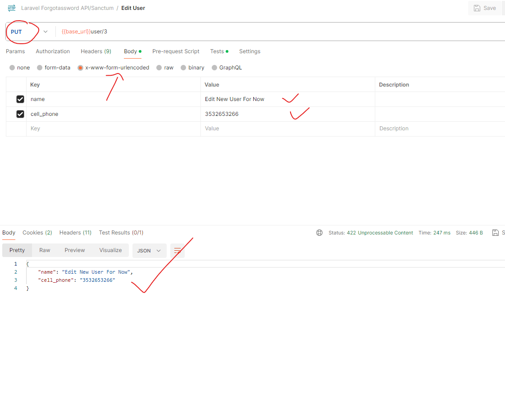Click the Save request button
Image resolution: width=505 pixels, height=404 pixels.
tap(485, 8)
